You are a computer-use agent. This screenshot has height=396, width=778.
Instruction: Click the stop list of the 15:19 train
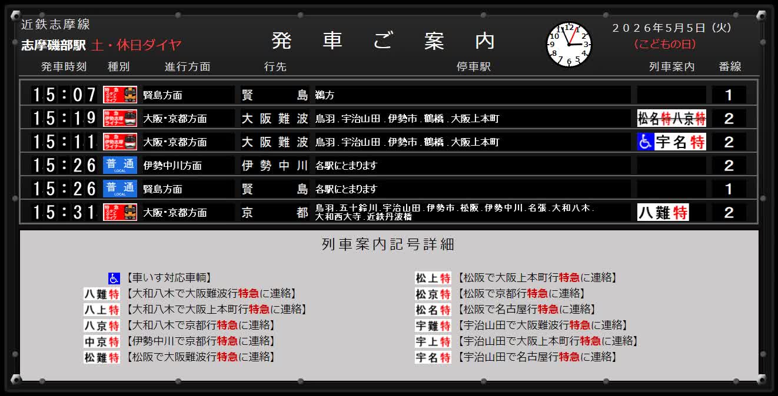click(407, 119)
